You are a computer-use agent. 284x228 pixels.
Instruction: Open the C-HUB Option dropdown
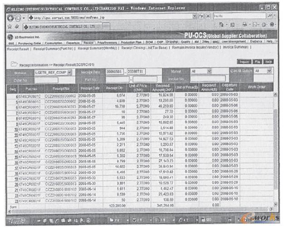[x=269, y=71]
